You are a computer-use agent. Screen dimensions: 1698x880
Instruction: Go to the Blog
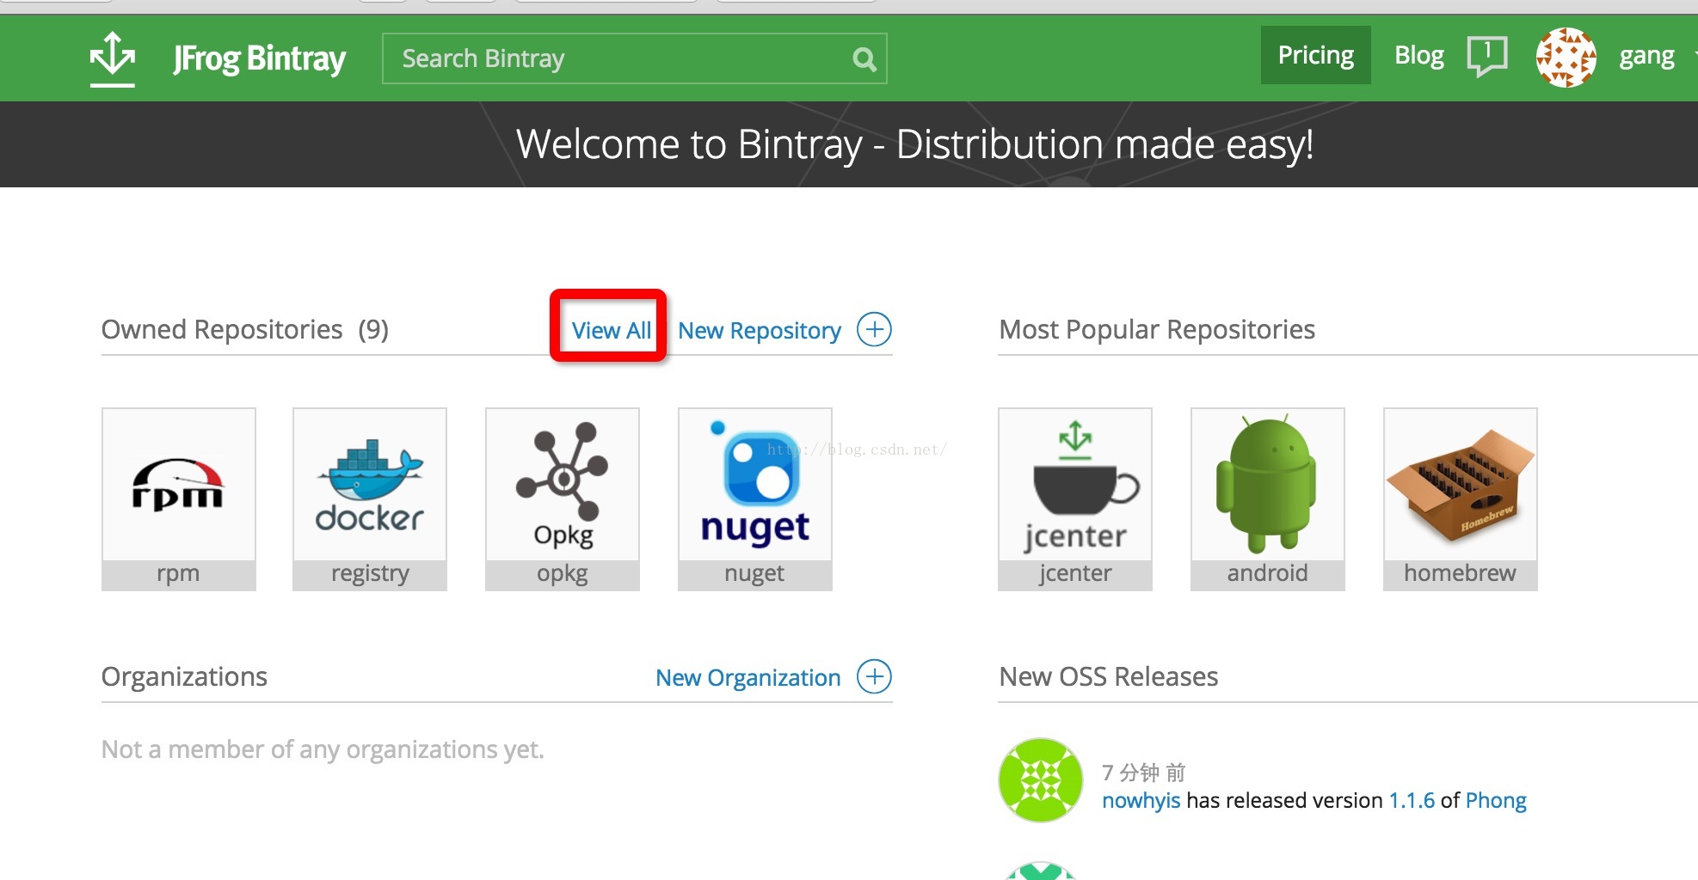click(x=1418, y=55)
